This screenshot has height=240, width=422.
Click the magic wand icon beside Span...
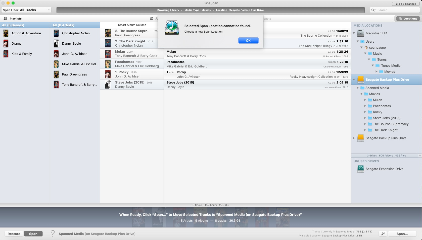[x=383, y=234]
